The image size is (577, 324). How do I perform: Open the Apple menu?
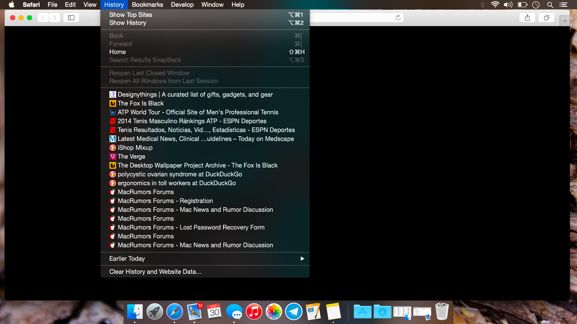pyautogui.click(x=11, y=5)
